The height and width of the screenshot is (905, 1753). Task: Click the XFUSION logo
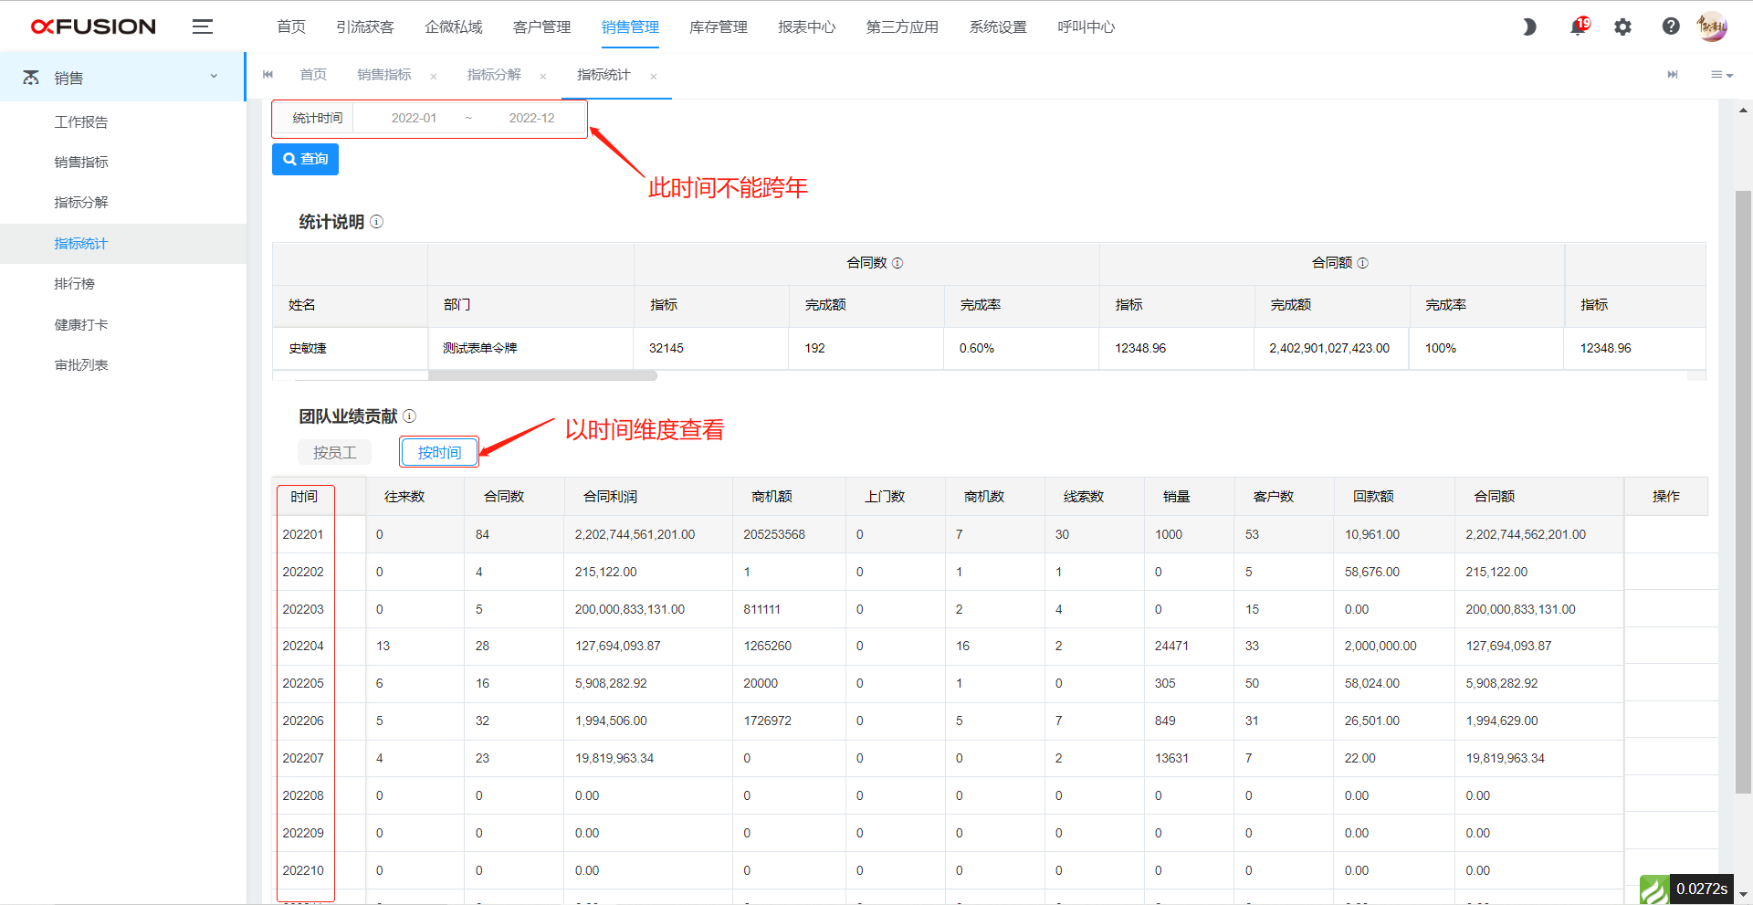coord(93,26)
